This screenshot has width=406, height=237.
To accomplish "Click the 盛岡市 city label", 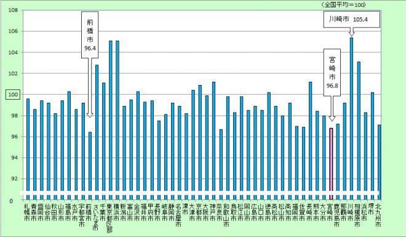I will (x=40, y=212).
